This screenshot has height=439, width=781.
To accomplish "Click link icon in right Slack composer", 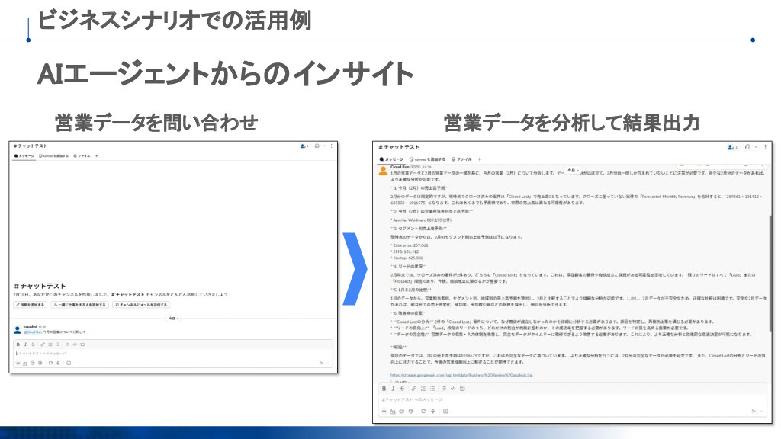I will click(x=414, y=388).
